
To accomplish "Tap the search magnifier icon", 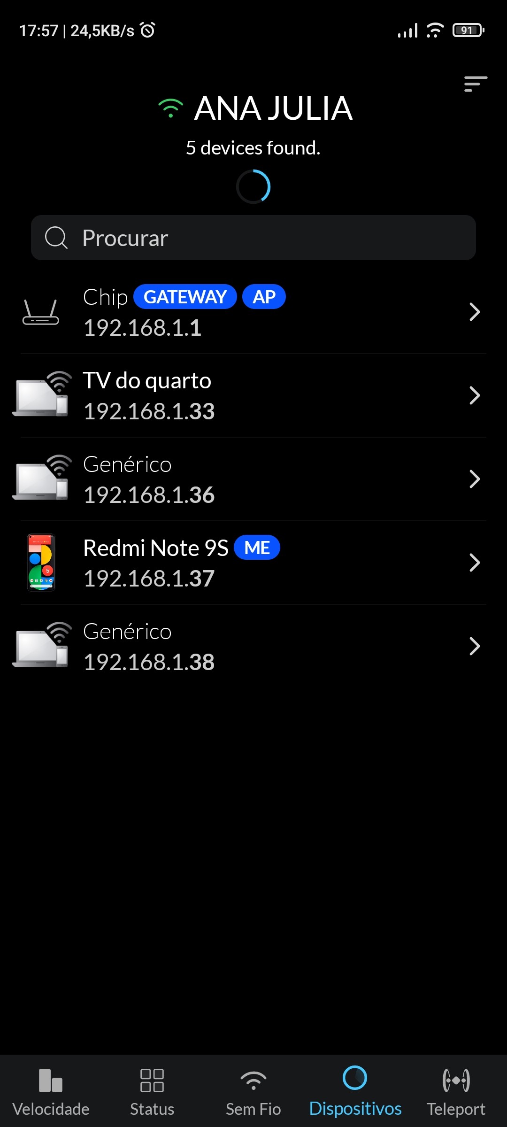I will click(56, 238).
